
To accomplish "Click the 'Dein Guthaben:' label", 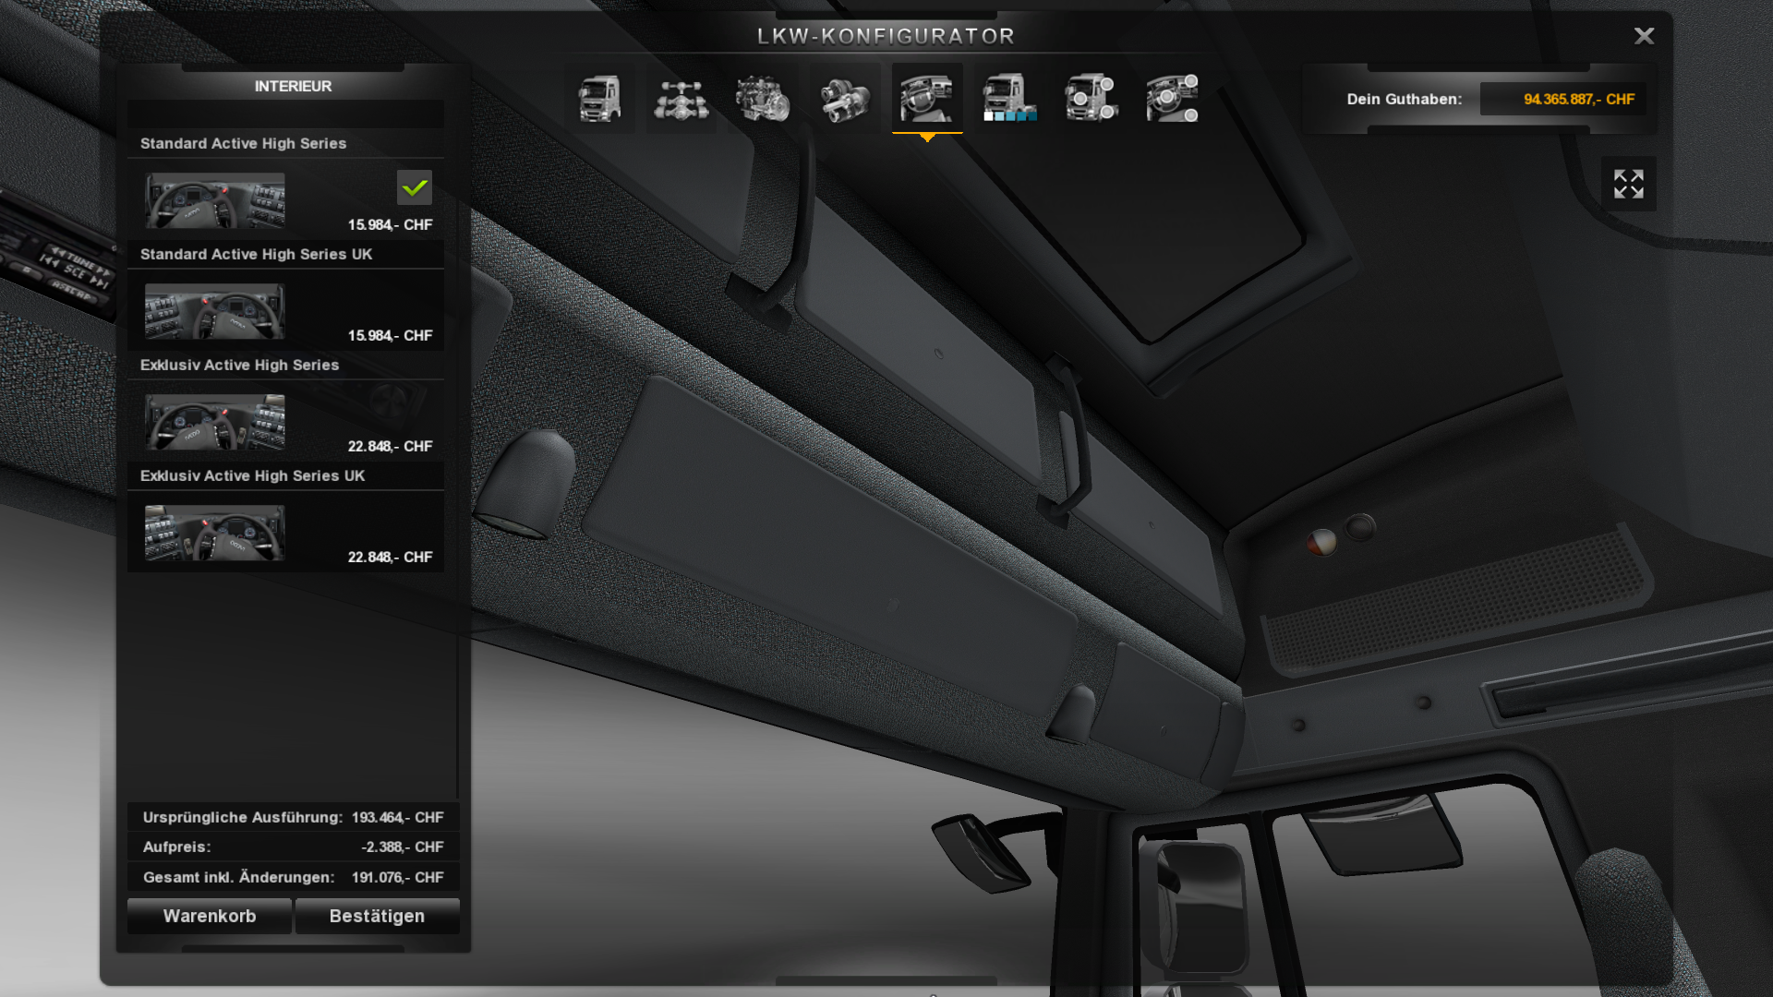I will tap(1405, 99).
